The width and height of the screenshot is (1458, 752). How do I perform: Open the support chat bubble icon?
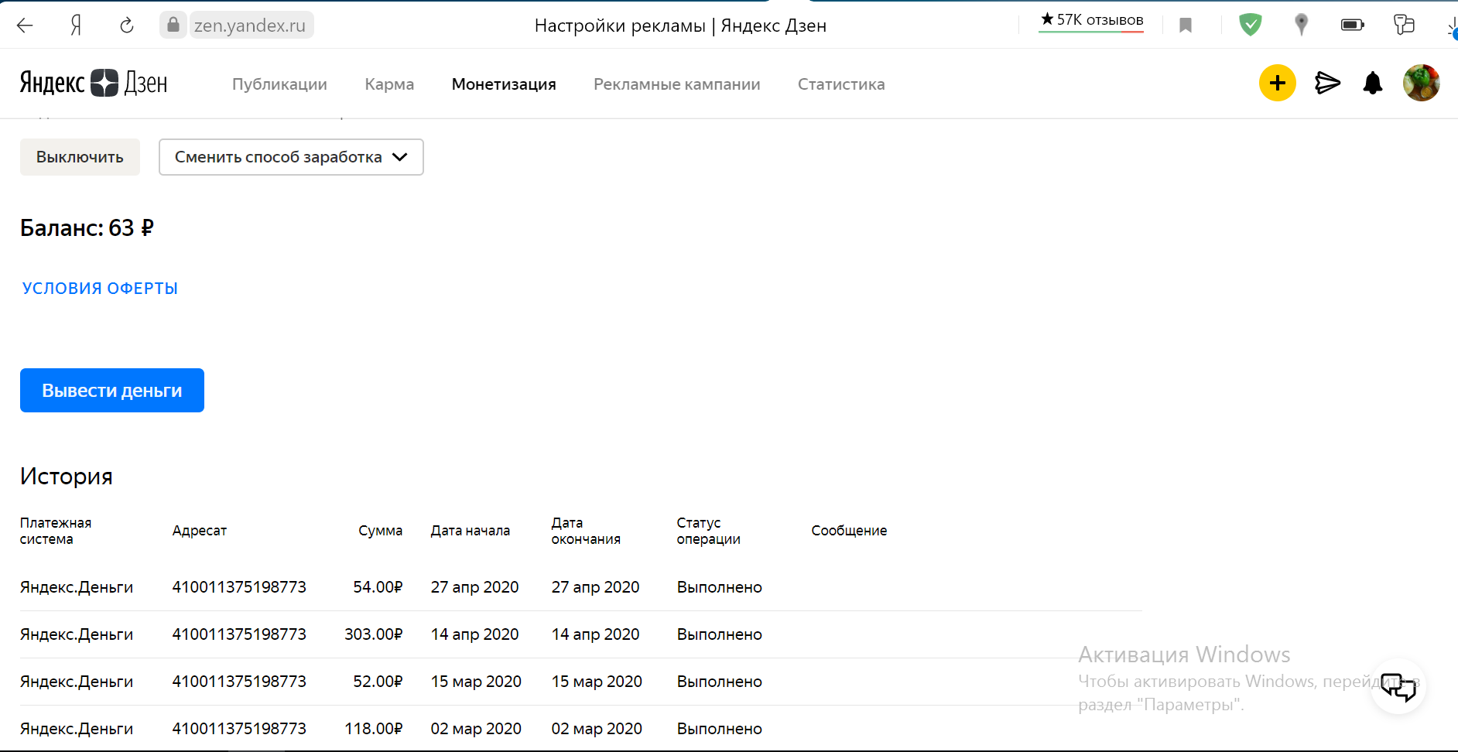[x=1398, y=686]
